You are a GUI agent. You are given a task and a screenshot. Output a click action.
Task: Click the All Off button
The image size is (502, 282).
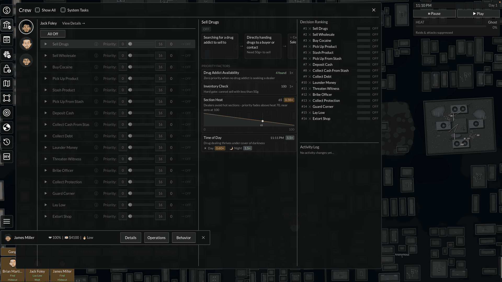[x=53, y=34]
